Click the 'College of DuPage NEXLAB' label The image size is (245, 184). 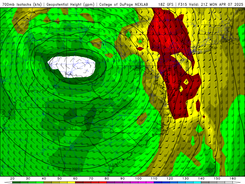pyautogui.click(x=124, y=4)
